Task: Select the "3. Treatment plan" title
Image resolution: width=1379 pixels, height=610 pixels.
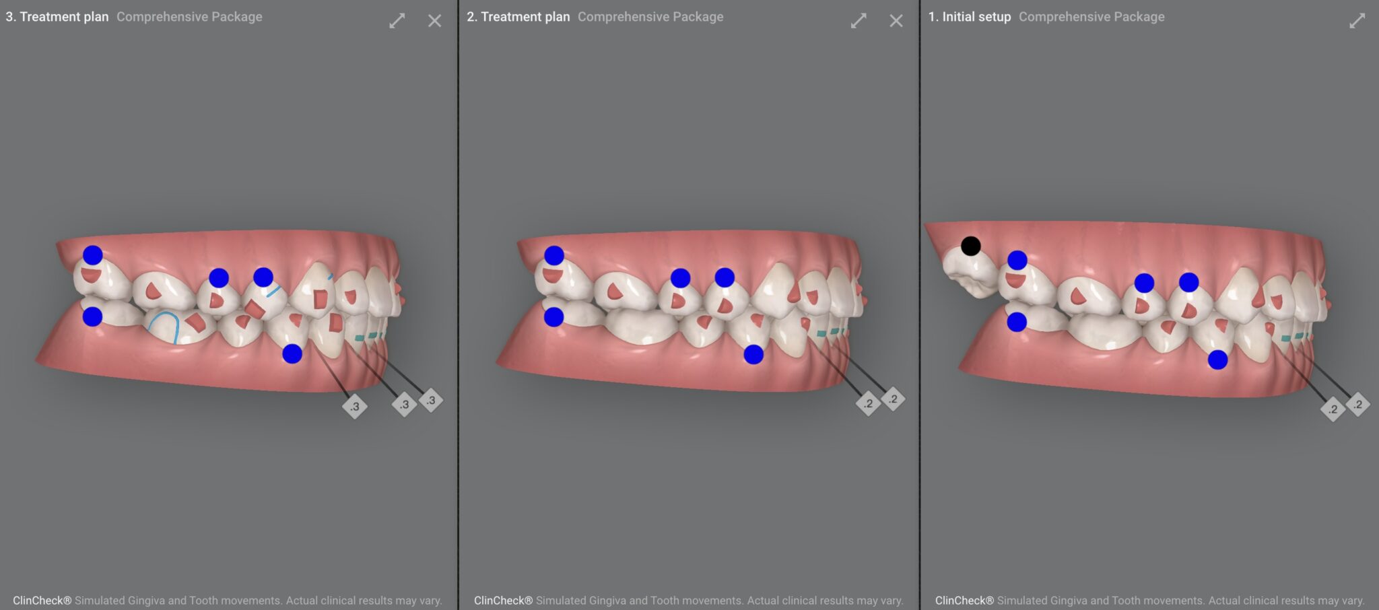Action: (57, 17)
